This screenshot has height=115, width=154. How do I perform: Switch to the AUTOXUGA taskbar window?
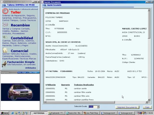click(39, 113)
